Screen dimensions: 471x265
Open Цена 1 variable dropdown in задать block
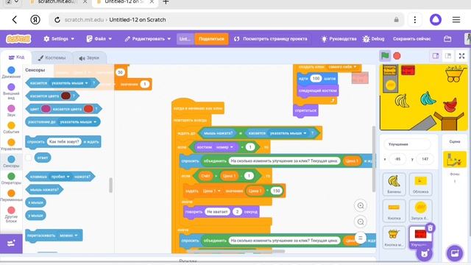[x=219, y=191]
